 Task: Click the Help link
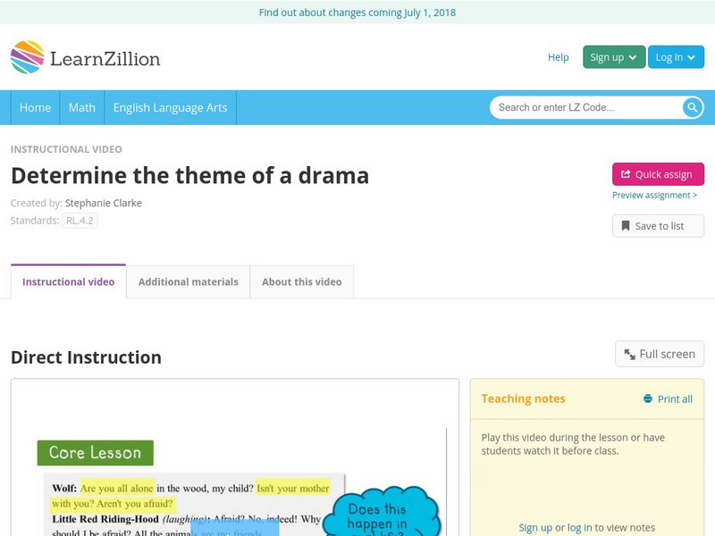click(559, 56)
